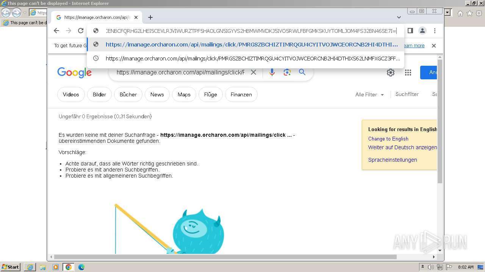This screenshot has width=485, height=272.
Task: Dismiss the Chrome info bar
Action: click(434, 46)
